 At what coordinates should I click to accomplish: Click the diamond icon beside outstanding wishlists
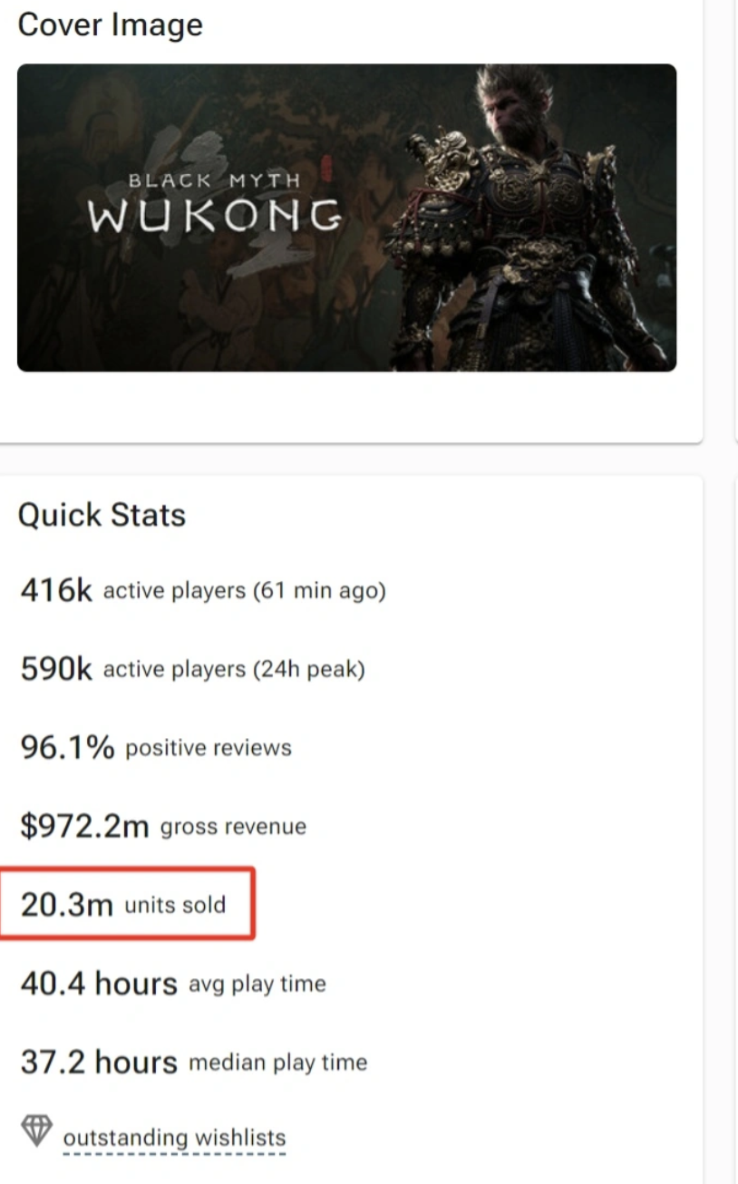tap(36, 1131)
